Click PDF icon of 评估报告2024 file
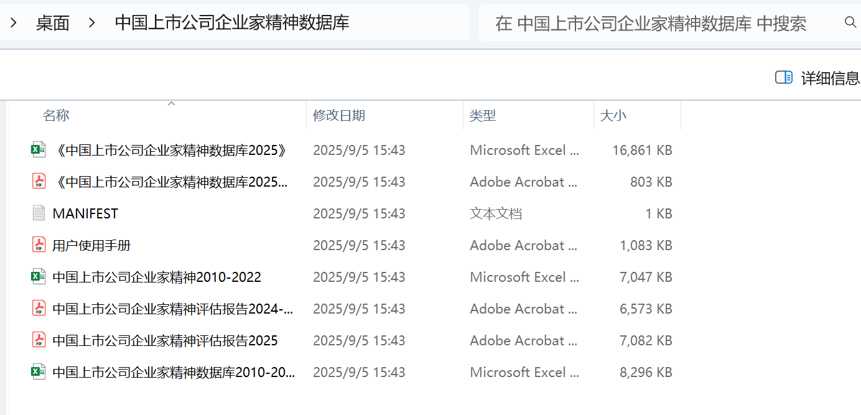861x415 pixels. pos(39,309)
